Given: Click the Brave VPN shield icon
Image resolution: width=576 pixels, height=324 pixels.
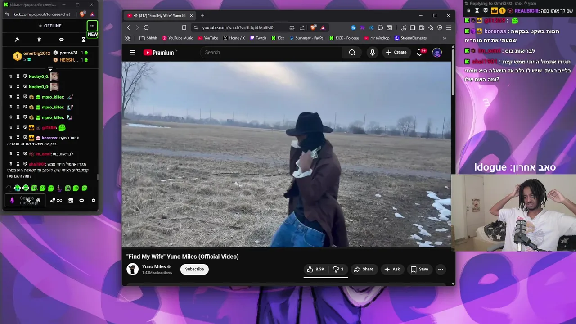Looking at the screenshot, I should pyautogui.click(x=440, y=27).
